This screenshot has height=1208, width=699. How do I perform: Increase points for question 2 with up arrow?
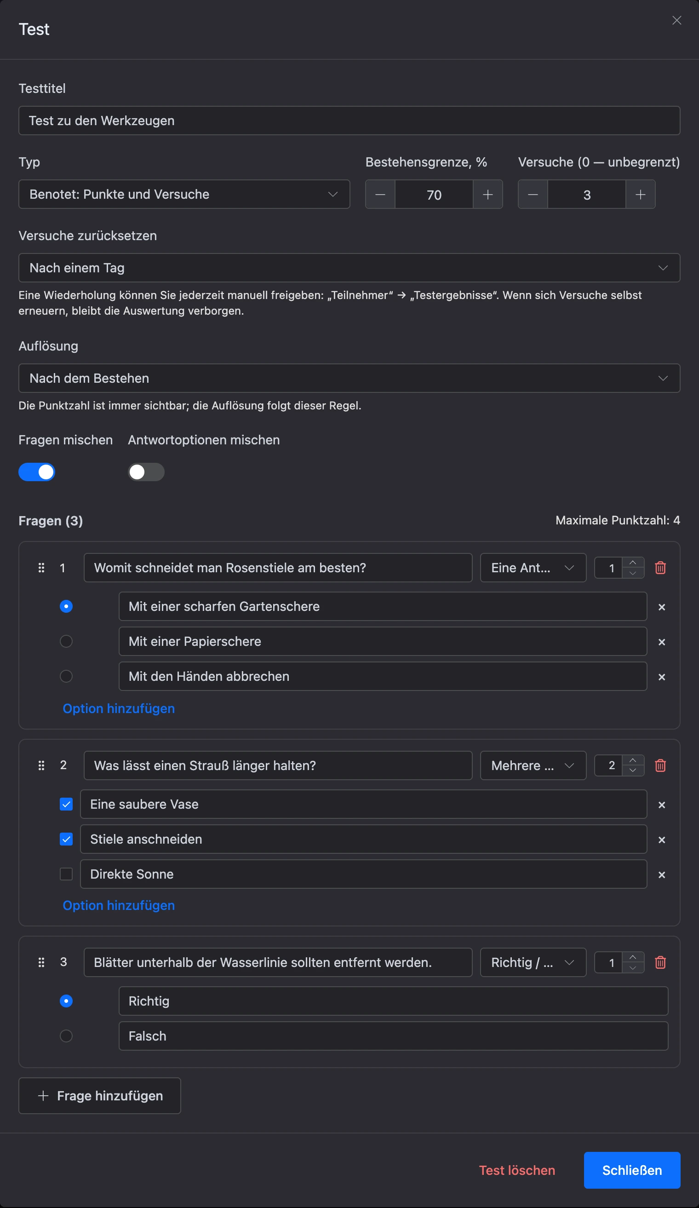click(x=633, y=760)
